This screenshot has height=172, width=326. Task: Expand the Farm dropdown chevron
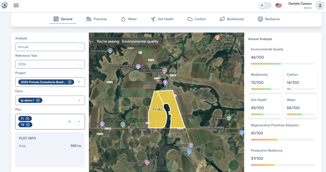(79, 100)
